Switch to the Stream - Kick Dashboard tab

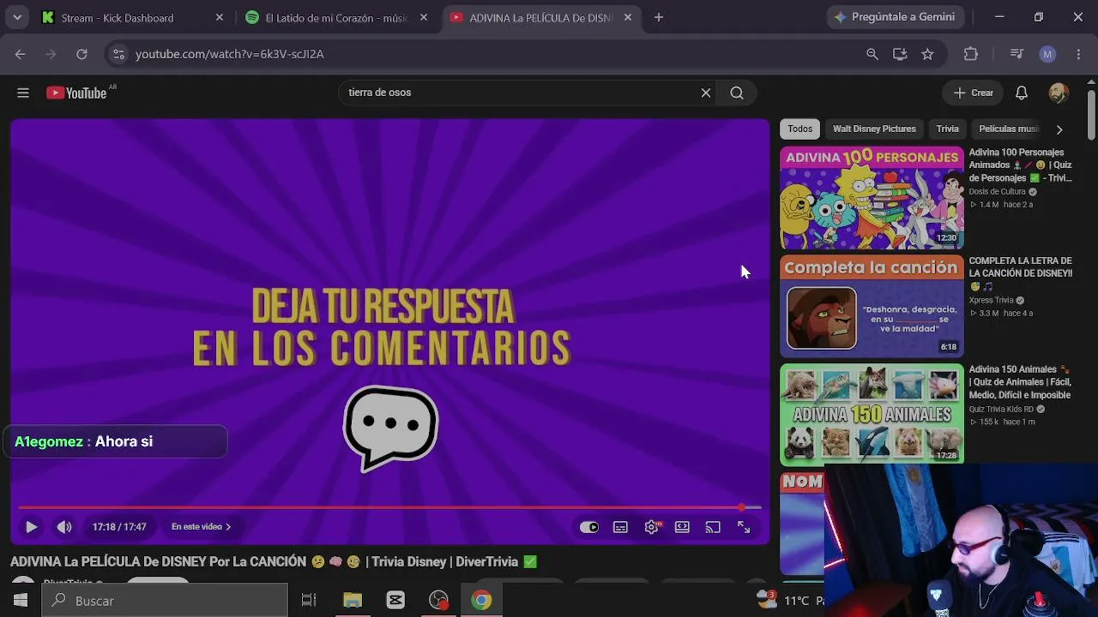[132, 17]
